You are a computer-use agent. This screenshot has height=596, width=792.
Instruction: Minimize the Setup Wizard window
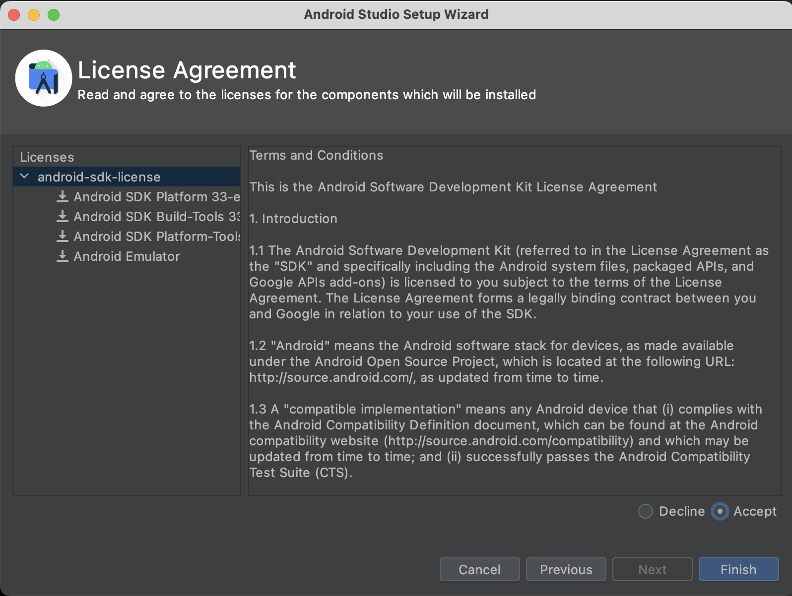(34, 15)
